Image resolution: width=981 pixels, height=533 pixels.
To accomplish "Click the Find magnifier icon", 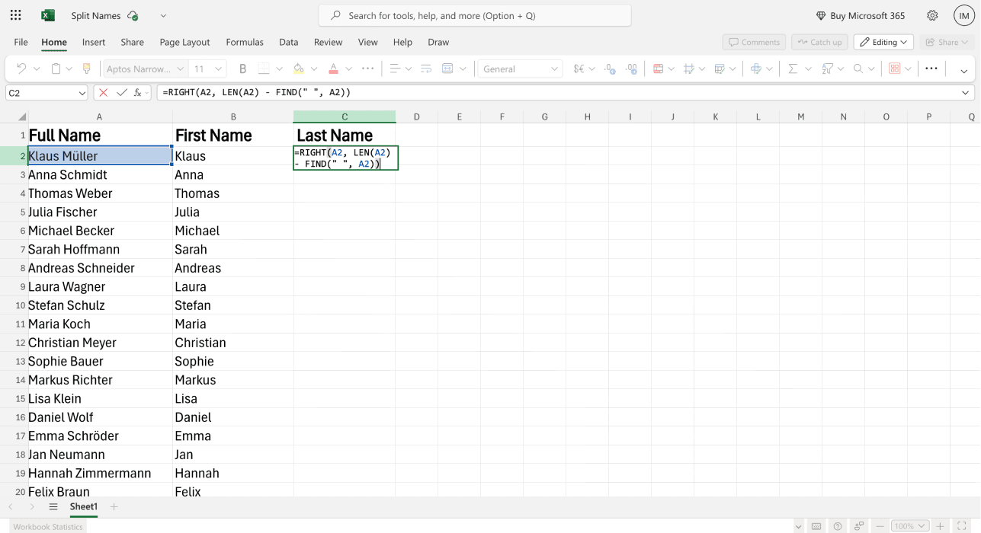I will tap(858, 69).
